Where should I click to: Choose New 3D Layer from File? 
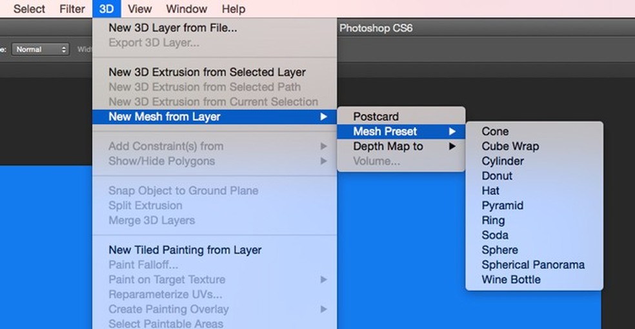172,28
